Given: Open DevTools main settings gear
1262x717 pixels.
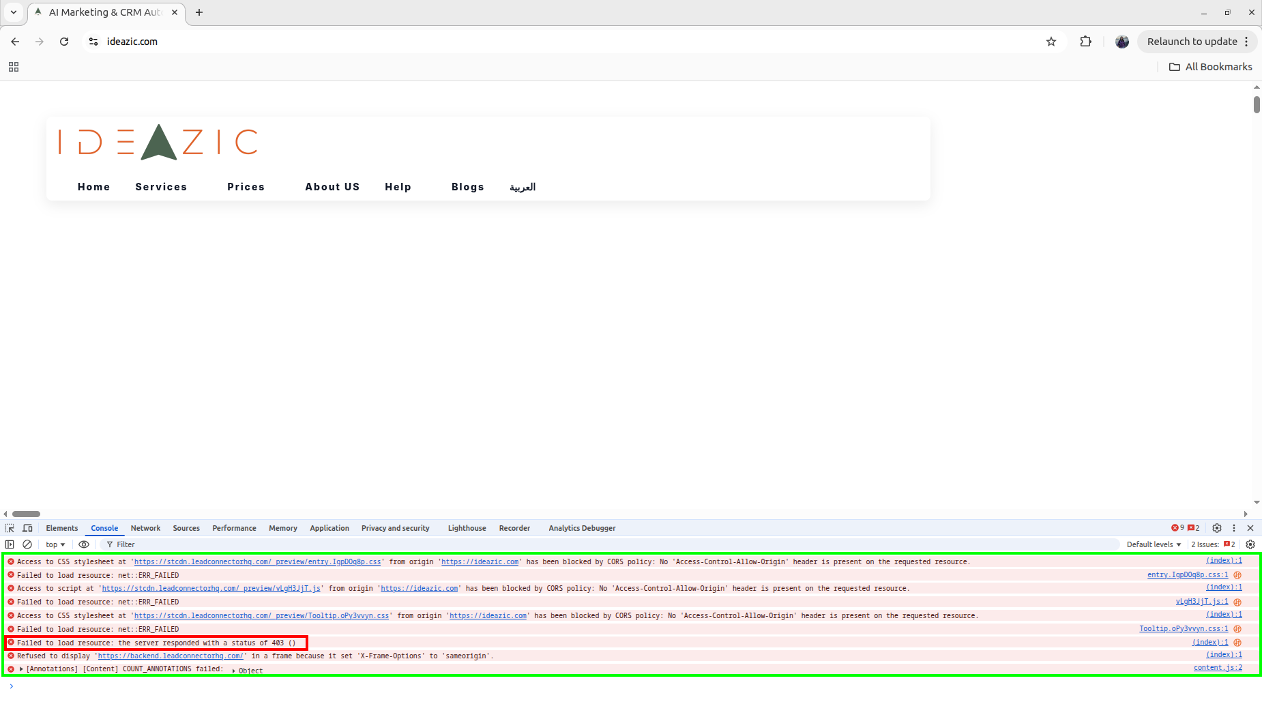Looking at the screenshot, I should tap(1217, 528).
